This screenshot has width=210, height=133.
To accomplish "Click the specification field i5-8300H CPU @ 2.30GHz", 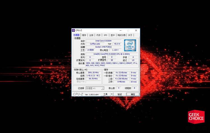I will (111, 54).
